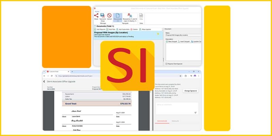Click the Grand Total amount $79,322.78
The width and height of the screenshot is (272, 136).
coord(125,104)
